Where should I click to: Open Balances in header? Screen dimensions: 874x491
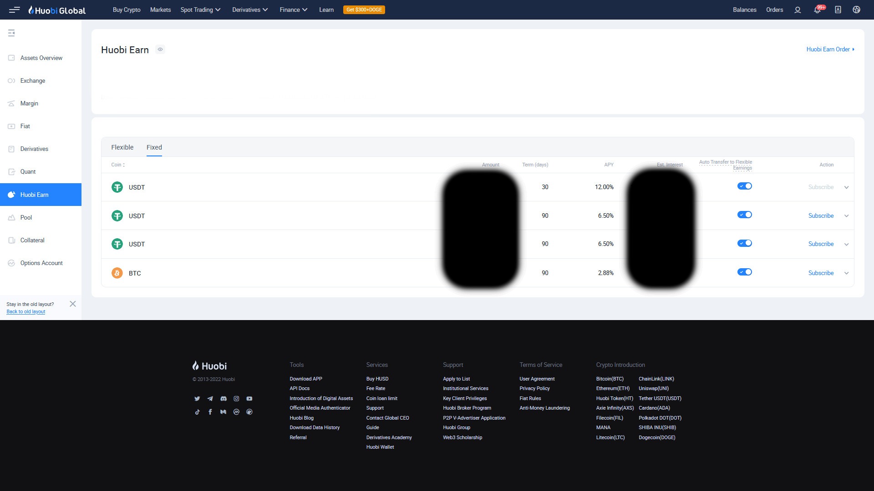click(x=744, y=10)
